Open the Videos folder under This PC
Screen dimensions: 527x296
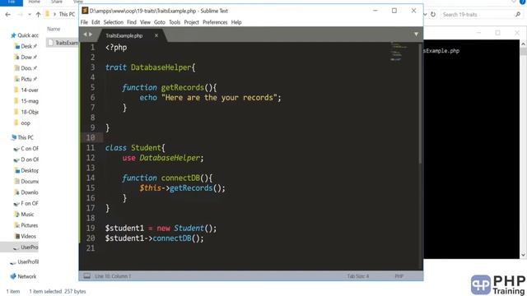coord(26,236)
